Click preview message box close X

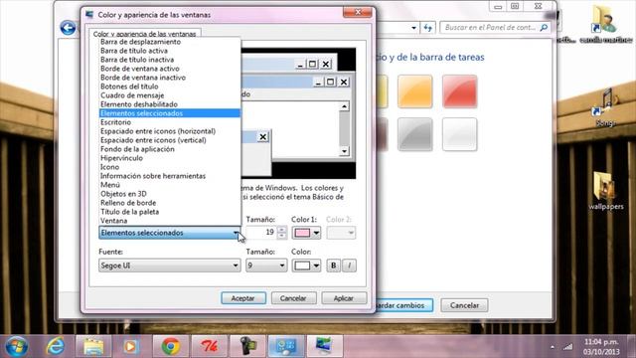(262, 137)
